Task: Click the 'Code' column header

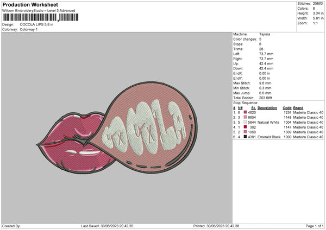Action: 287,108
